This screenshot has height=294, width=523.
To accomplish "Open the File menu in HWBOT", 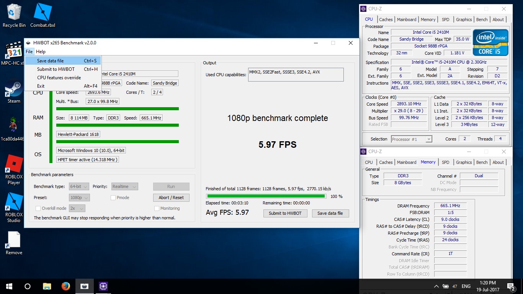I will [29, 52].
